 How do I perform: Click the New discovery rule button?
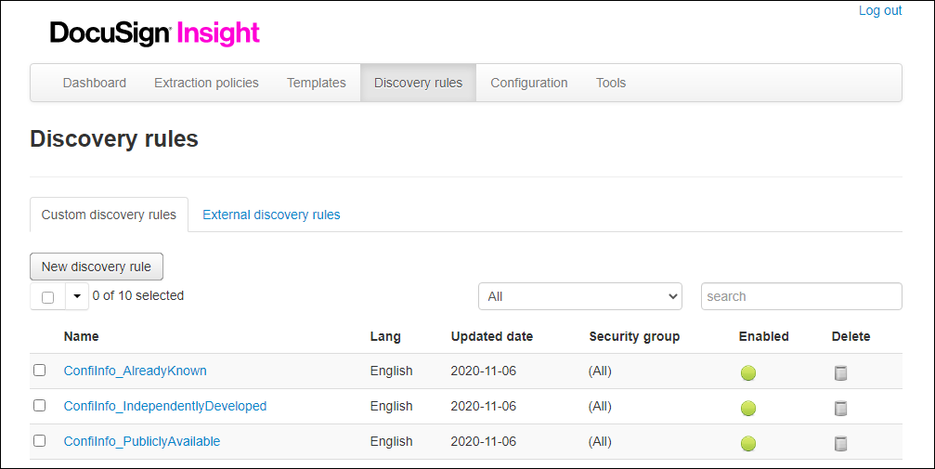point(97,267)
